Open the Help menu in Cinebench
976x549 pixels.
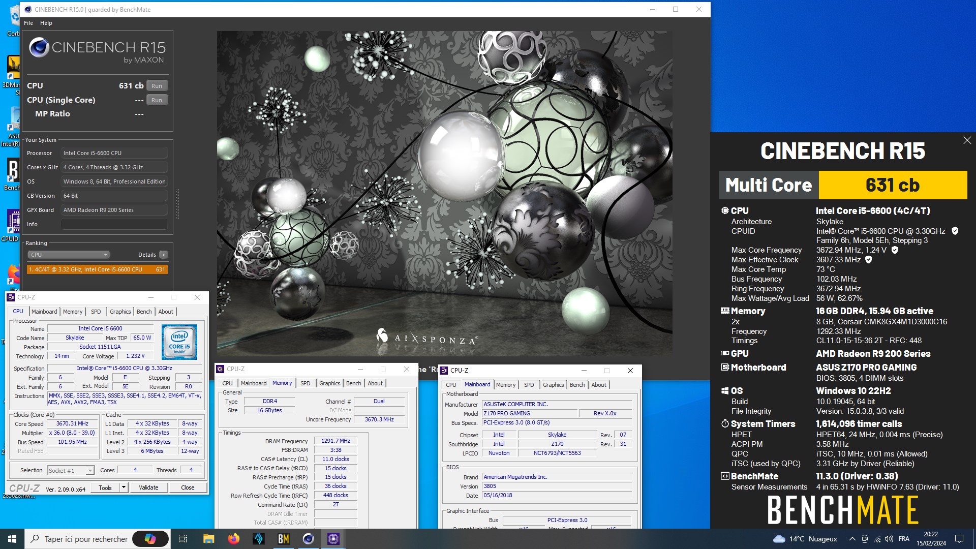[x=46, y=23]
